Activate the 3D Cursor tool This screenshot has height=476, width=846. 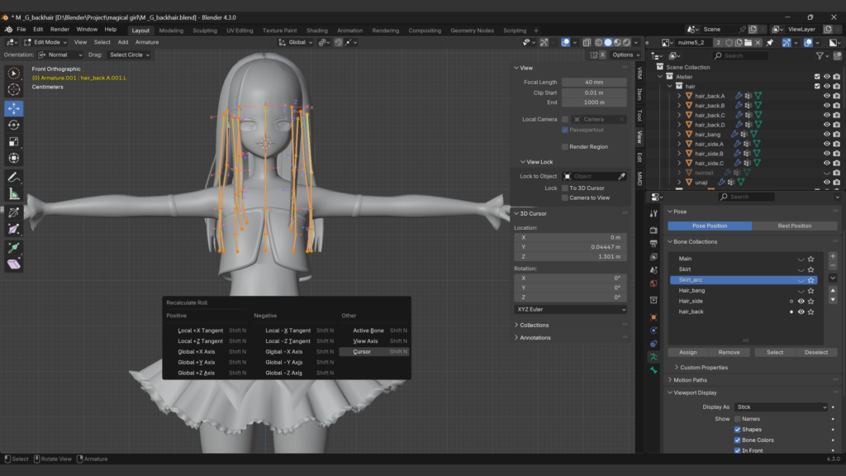pyautogui.click(x=14, y=89)
